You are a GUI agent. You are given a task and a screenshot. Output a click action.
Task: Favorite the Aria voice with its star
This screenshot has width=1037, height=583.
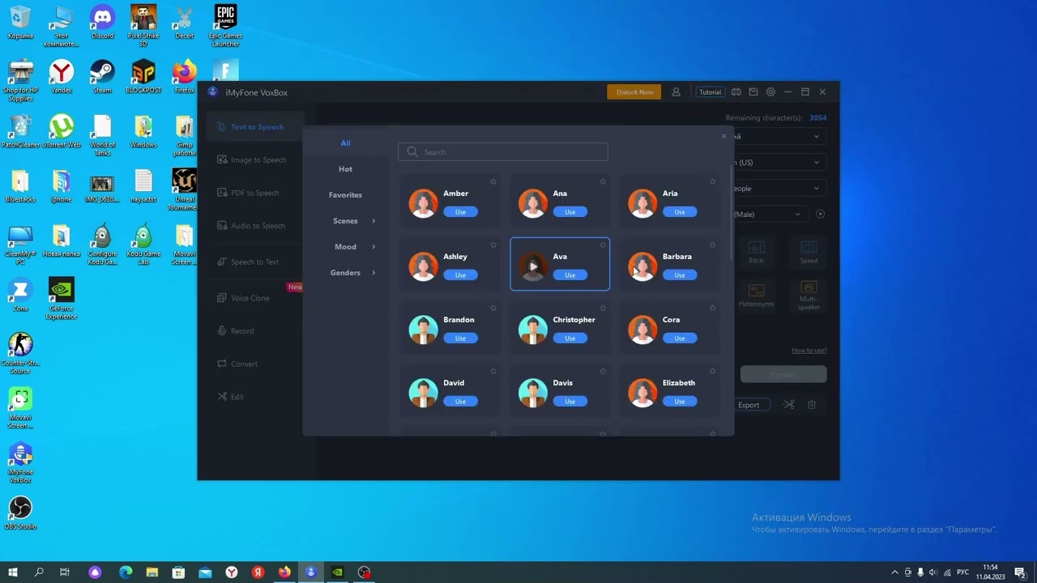[713, 181]
